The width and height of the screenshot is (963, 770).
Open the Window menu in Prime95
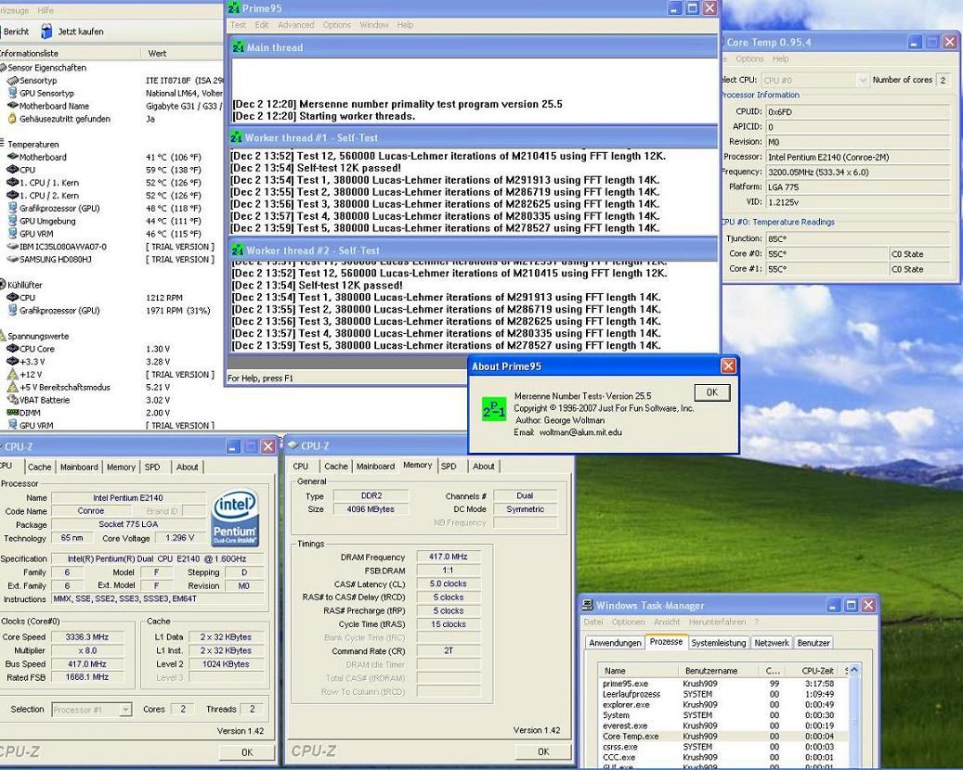(373, 25)
